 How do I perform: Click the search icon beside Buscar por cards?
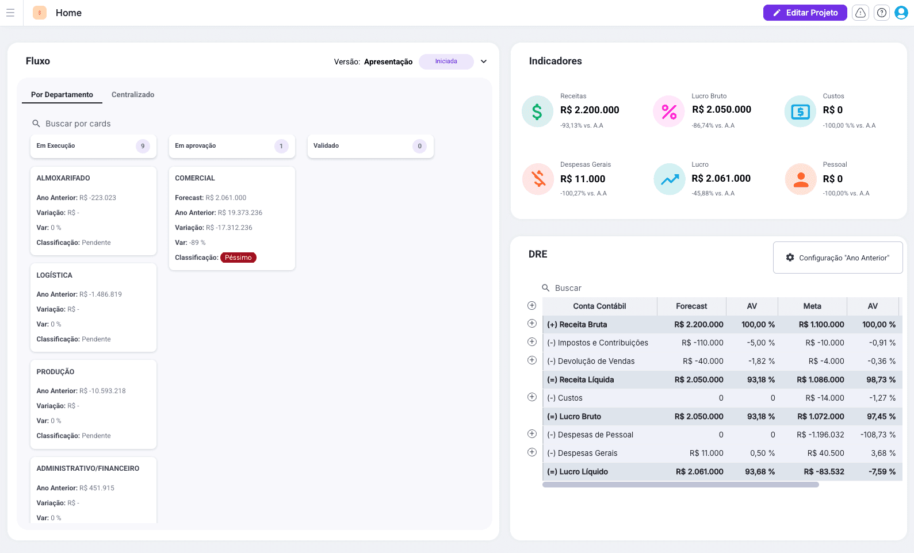click(36, 124)
